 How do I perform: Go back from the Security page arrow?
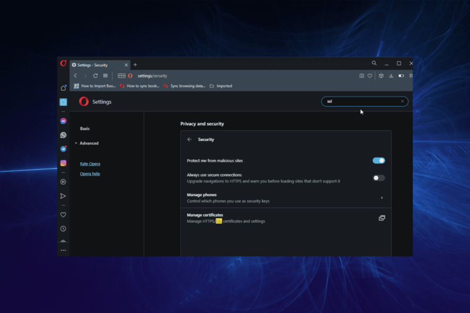[x=189, y=140]
